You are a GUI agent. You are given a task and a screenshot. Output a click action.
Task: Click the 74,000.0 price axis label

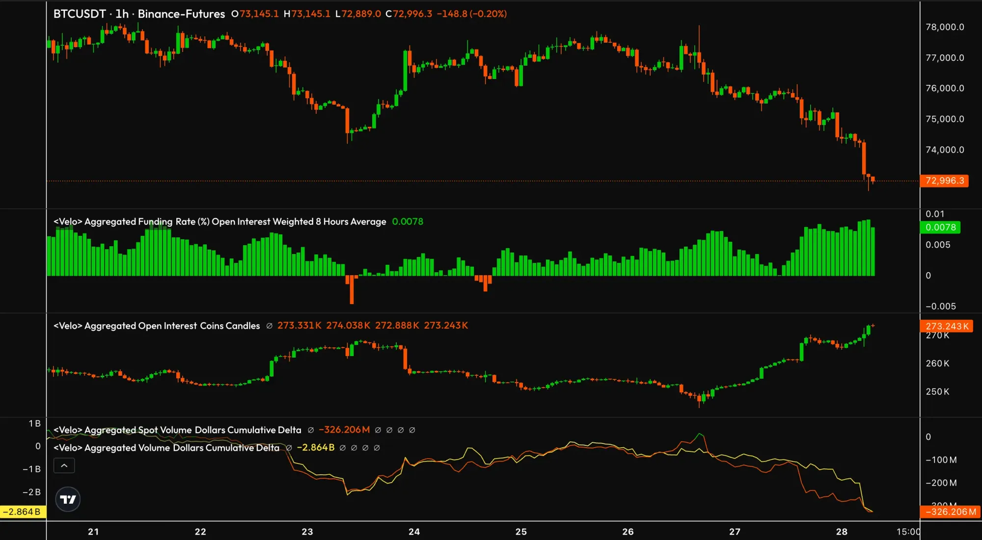pos(945,150)
